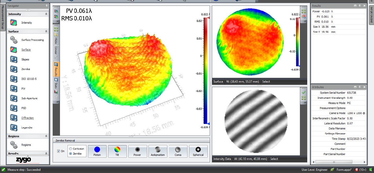Click the connection plug icon in status bar
The height and width of the screenshot is (173, 374).
click(x=332, y=170)
